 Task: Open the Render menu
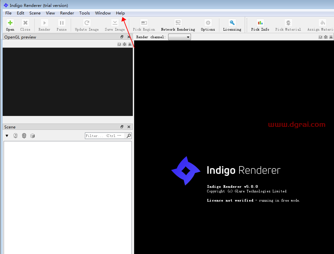67,13
